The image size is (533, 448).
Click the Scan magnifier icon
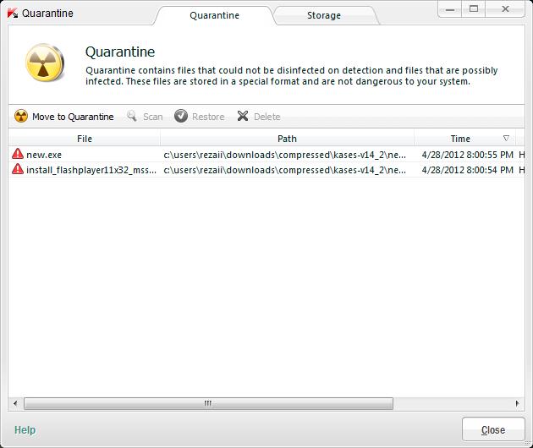coord(131,116)
